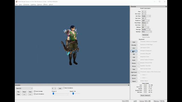
Task: Toggle the checkbox beside the Right hand item
Action: coord(139,72)
